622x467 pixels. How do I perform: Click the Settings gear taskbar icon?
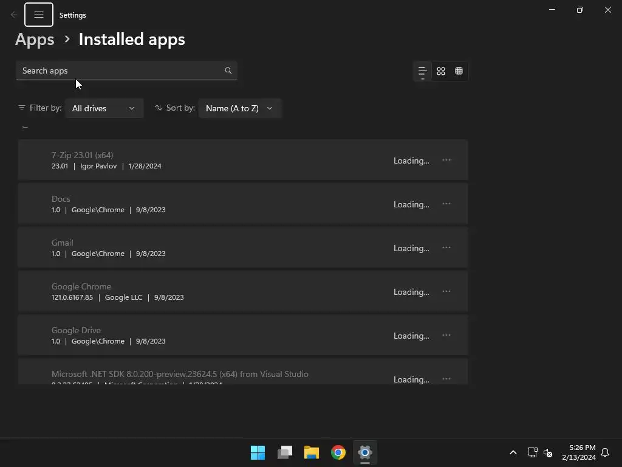(365, 452)
